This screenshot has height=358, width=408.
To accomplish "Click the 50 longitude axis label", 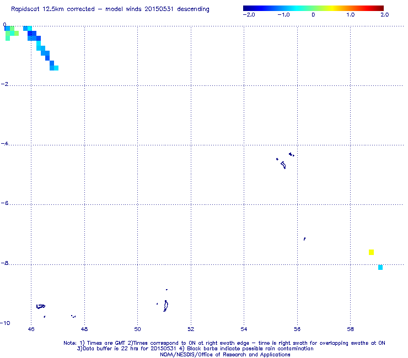I will point(137,329).
